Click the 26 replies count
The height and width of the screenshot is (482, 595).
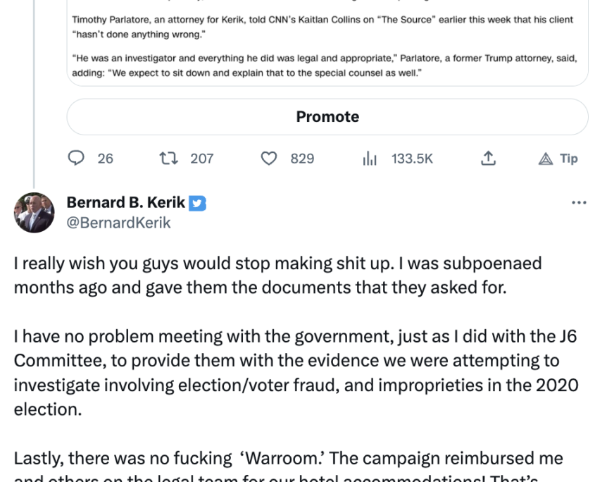coord(106,159)
